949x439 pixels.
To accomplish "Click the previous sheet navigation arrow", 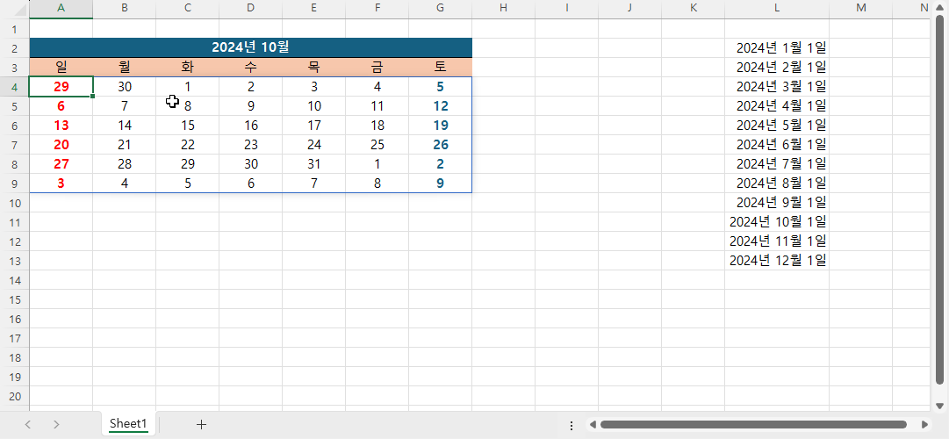I will click(x=28, y=424).
